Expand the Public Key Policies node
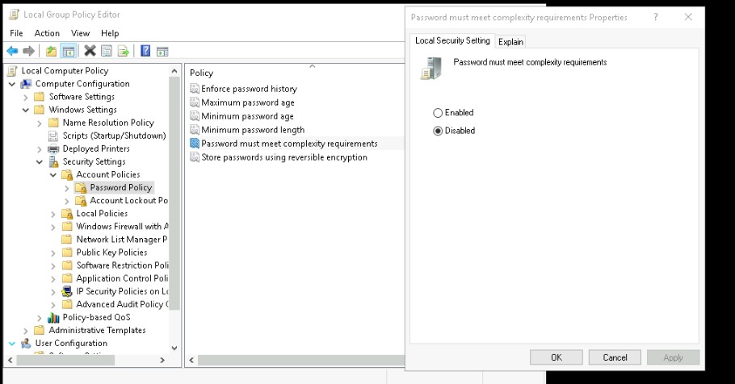 tap(53, 253)
